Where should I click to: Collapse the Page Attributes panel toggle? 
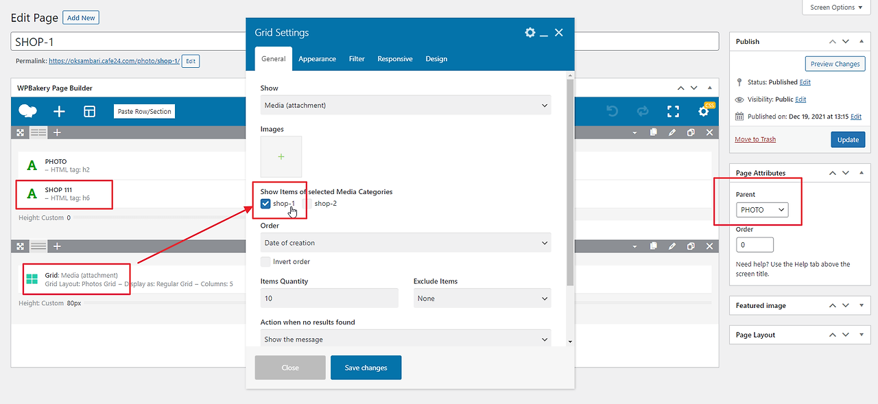click(862, 173)
